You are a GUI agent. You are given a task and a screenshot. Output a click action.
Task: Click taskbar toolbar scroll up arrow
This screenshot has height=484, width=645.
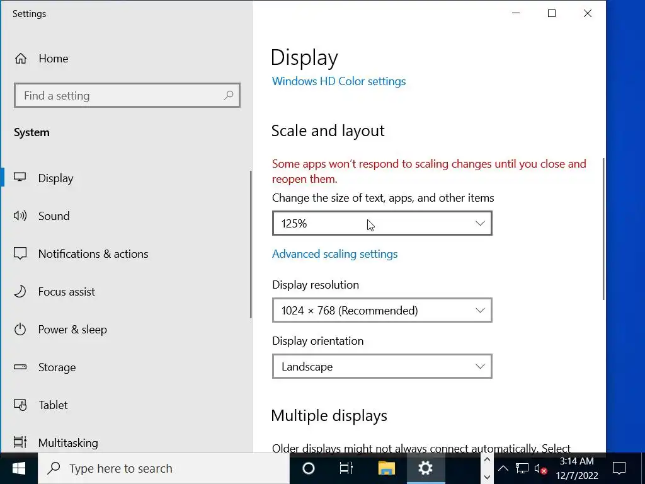tap(487, 460)
